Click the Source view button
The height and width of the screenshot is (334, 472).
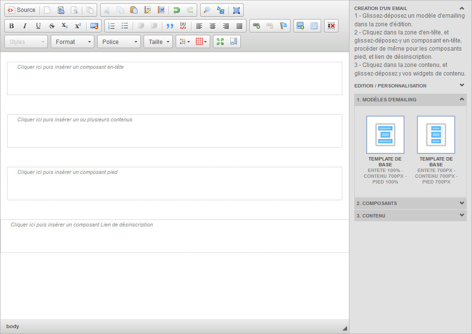22,10
